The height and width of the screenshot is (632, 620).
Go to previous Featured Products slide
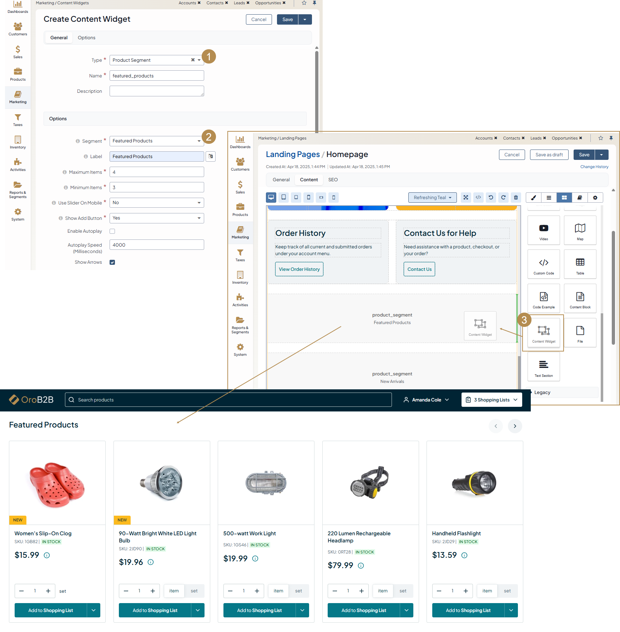pyautogui.click(x=496, y=426)
